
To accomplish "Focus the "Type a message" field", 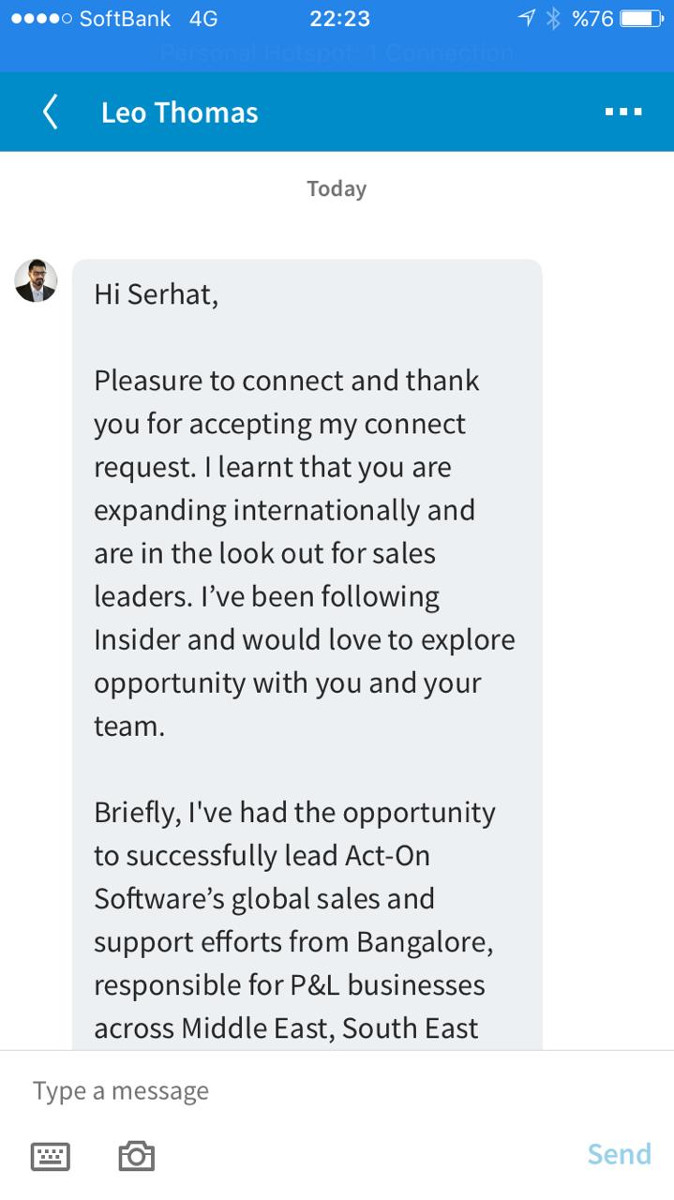I will [281, 1091].
